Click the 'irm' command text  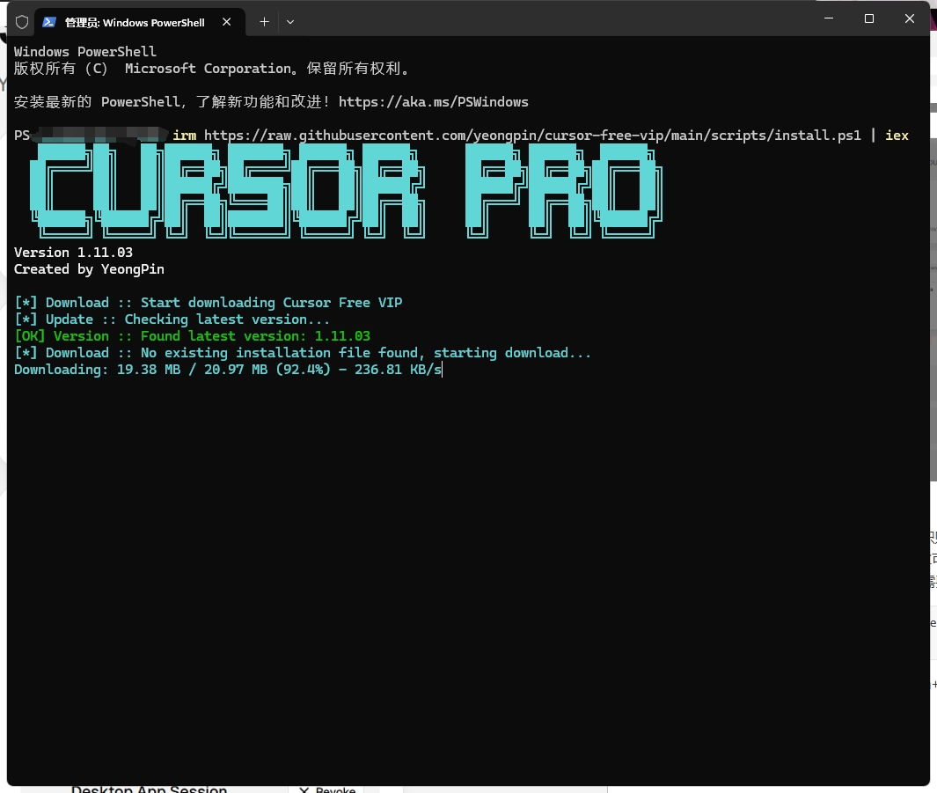pos(185,136)
